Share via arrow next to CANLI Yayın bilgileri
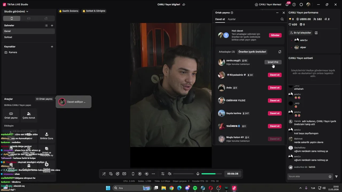 (184, 5)
